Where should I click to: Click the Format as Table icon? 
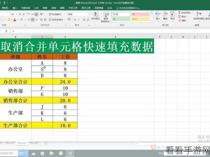[106, 14]
